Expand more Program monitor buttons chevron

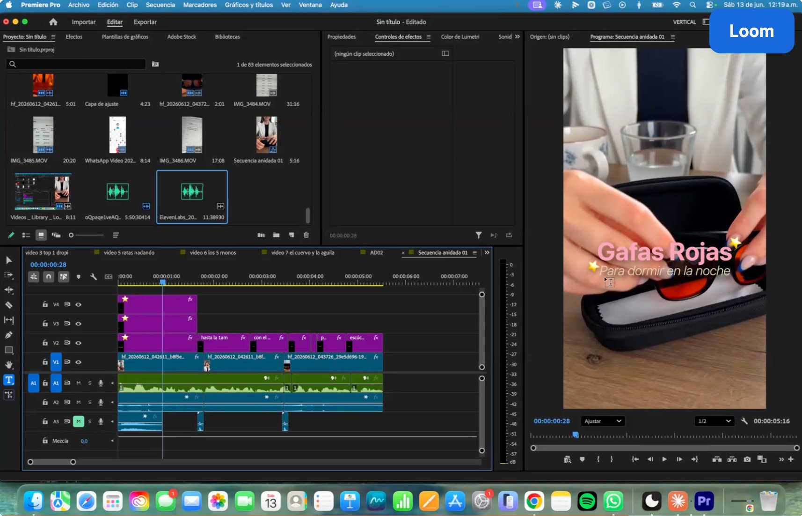pos(781,459)
